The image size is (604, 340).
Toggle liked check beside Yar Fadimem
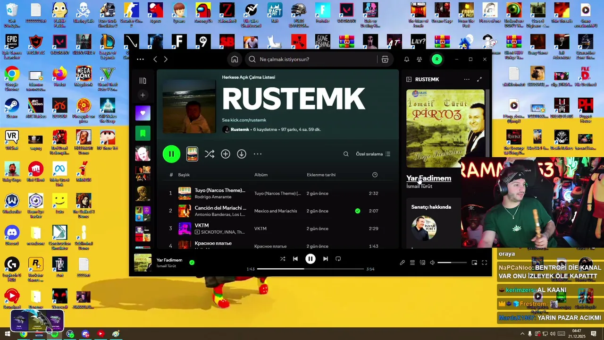tap(192, 262)
